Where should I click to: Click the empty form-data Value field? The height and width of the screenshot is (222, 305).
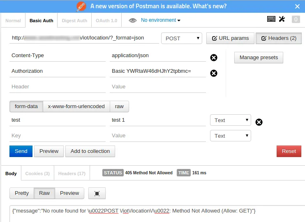[x=158, y=136]
